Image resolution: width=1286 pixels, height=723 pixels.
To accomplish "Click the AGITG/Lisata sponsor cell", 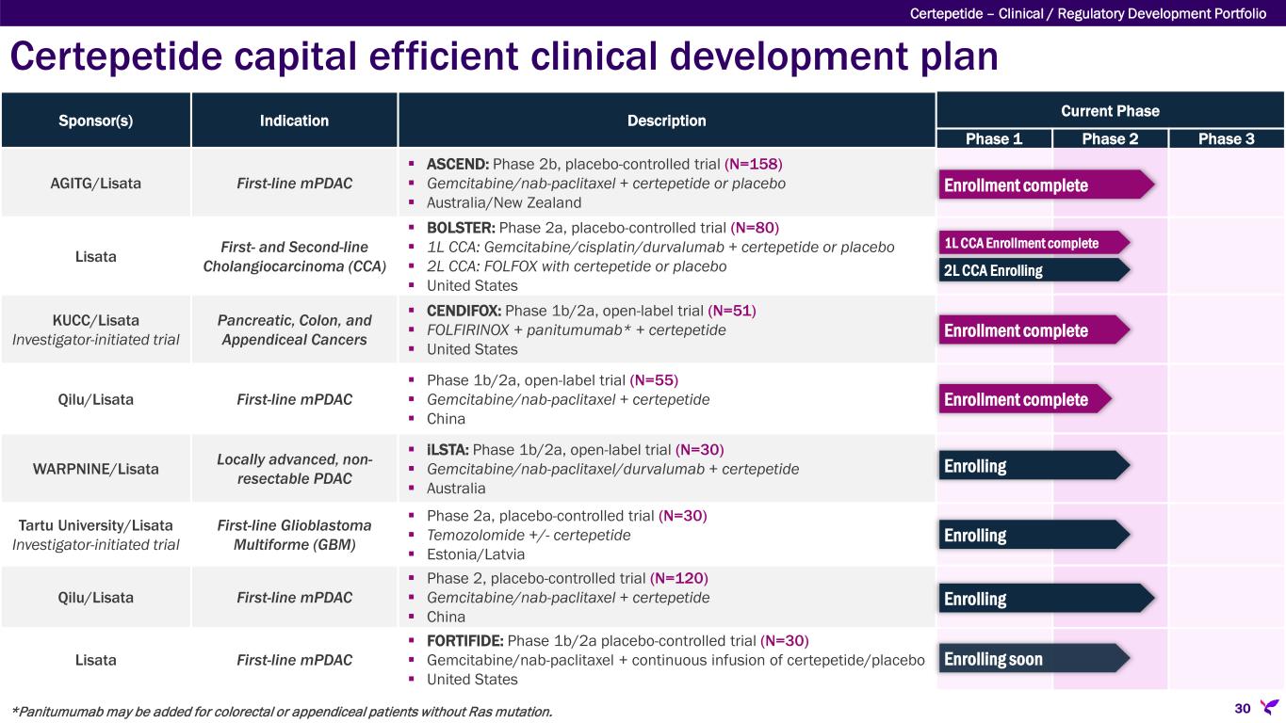I will coord(96,184).
